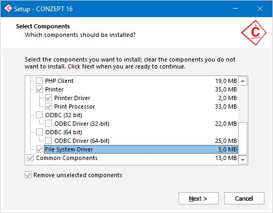
Task: Check the ODBC Driver (32-bit) component
Action: 48,124
